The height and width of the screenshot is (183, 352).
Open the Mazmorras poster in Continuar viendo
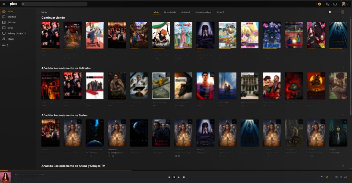[73, 35]
